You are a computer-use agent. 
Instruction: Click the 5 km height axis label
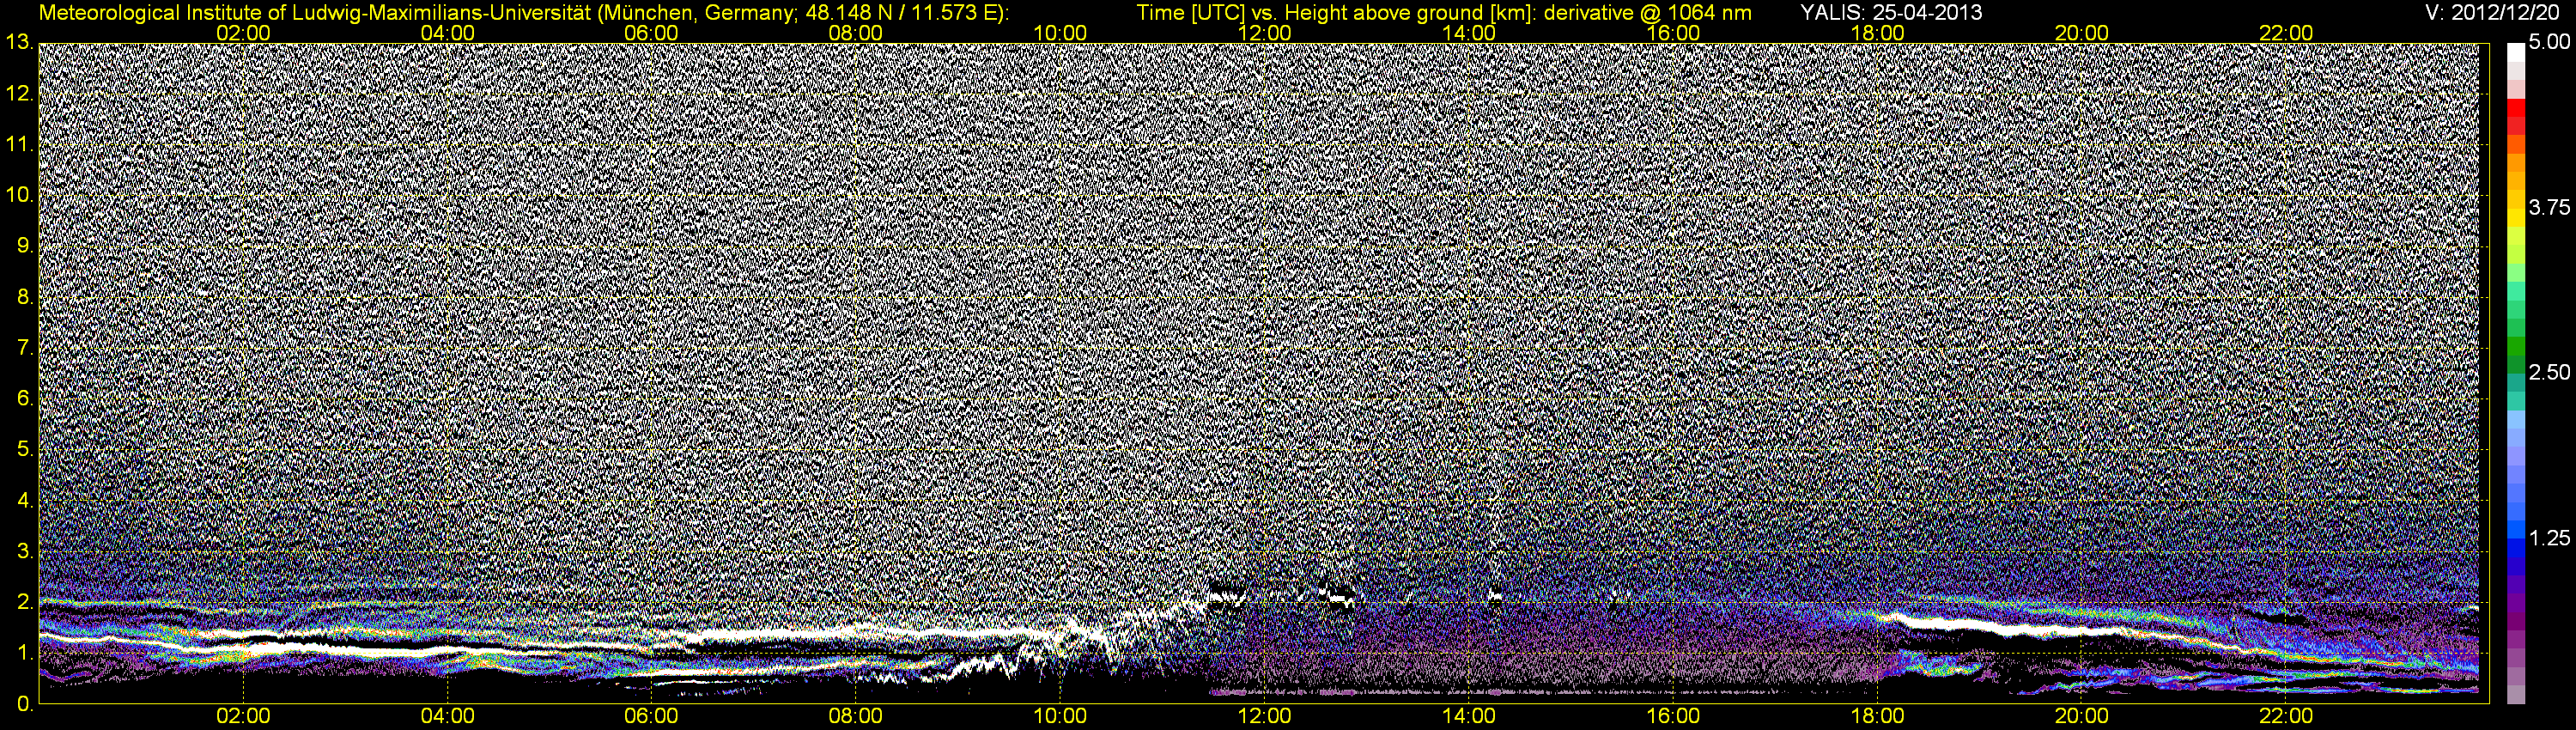pyautogui.click(x=24, y=449)
